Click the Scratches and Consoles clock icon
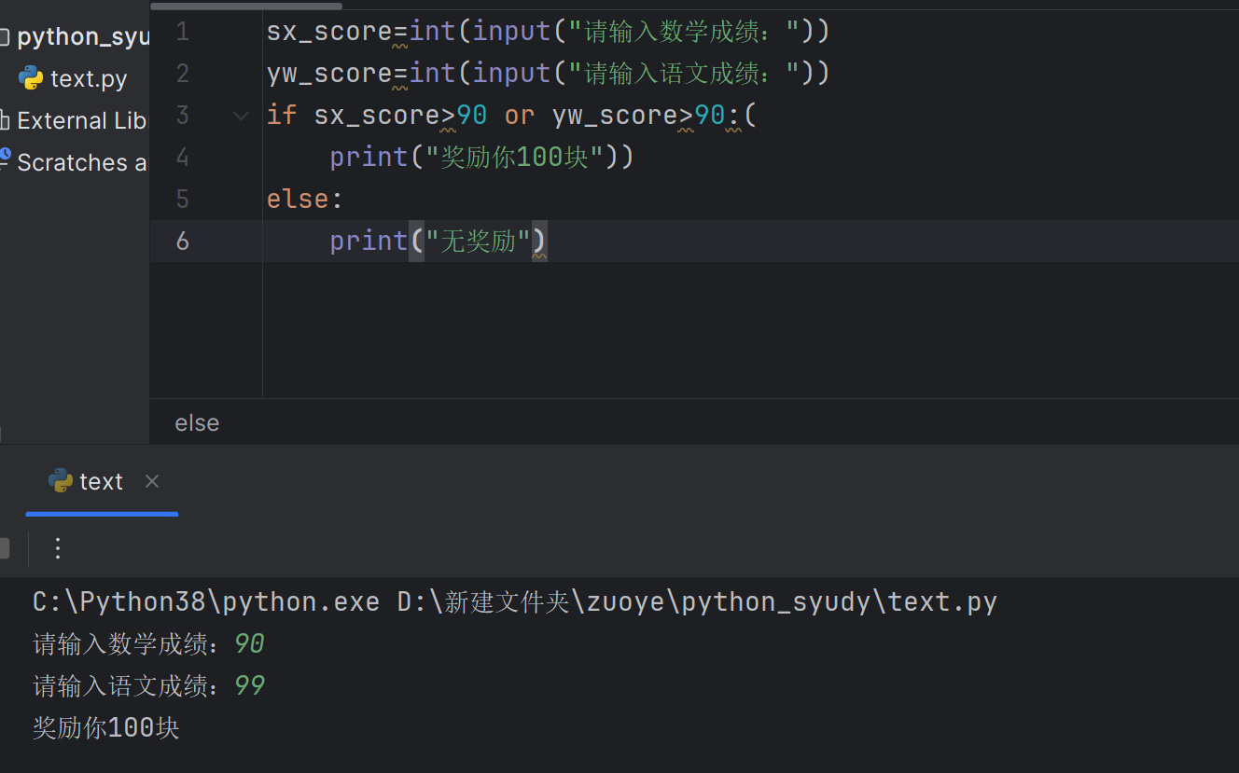Viewport: 1239px width, 773px height. [x=5, y=156]
